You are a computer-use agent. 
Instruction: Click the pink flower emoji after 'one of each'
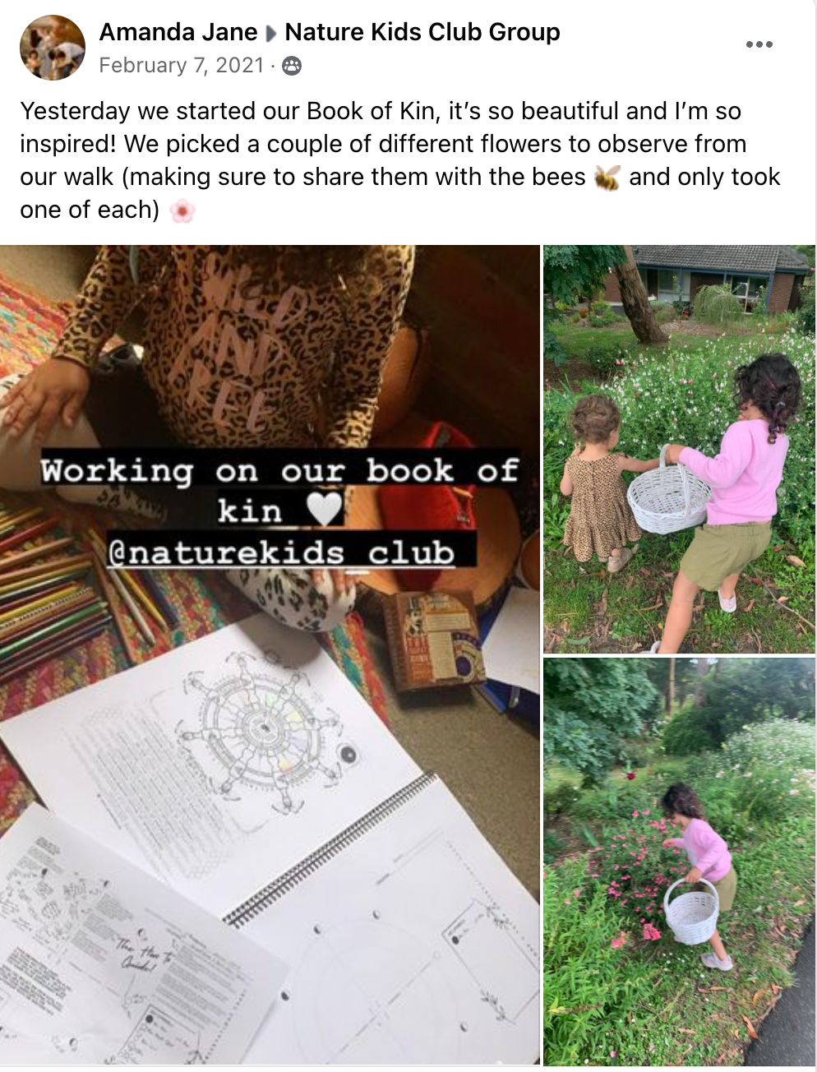(x=182, y=211)
